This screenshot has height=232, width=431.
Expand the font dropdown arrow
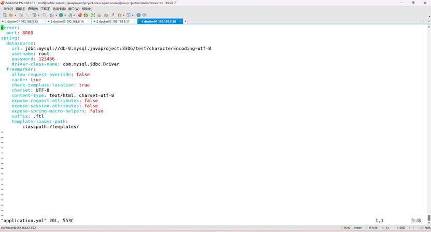(x=74, y=15)
